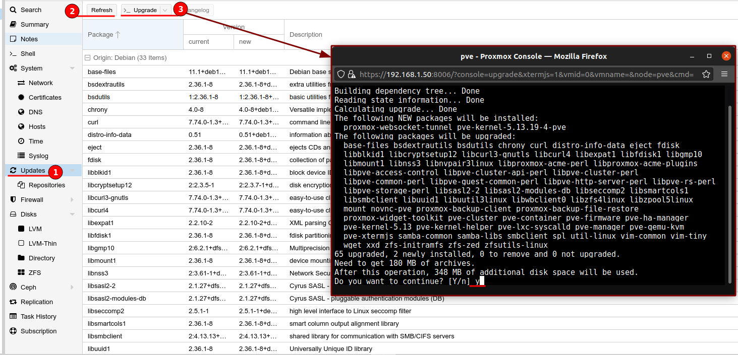Click the LVM filled square icon
This screenshot has width=738, height=355.
point(21,229)
